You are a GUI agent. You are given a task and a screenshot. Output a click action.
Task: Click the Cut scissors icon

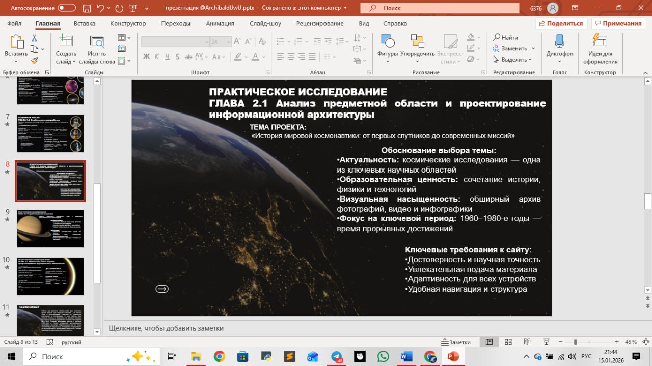(x=35, y=38)
